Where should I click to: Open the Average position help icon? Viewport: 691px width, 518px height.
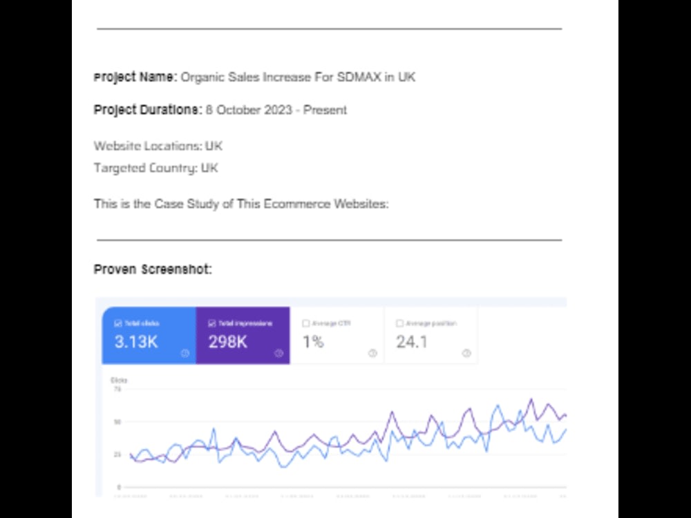pyautogui.click(x=466, y=353)
